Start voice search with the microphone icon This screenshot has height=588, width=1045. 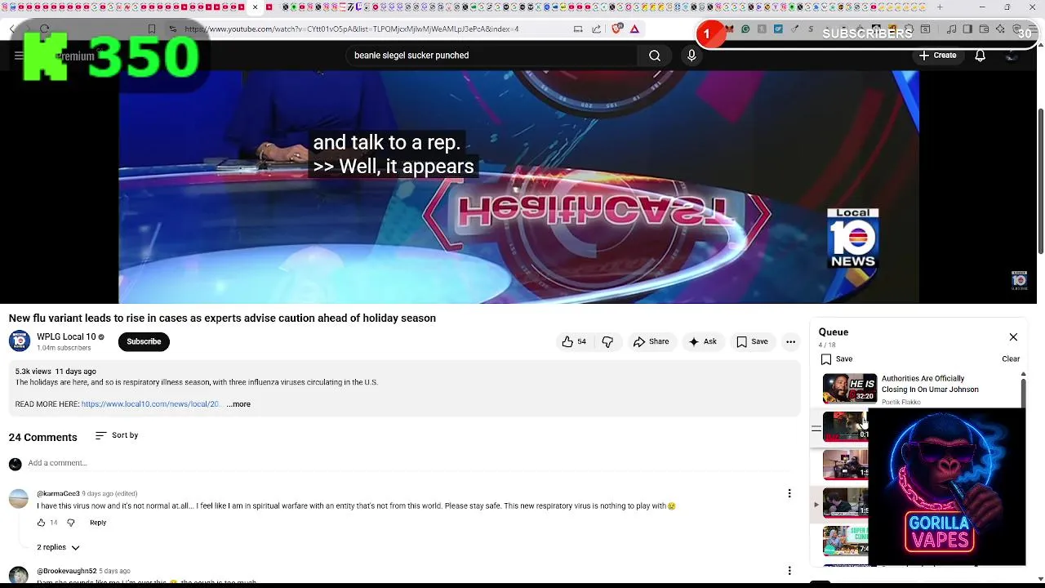pos(691,56)
